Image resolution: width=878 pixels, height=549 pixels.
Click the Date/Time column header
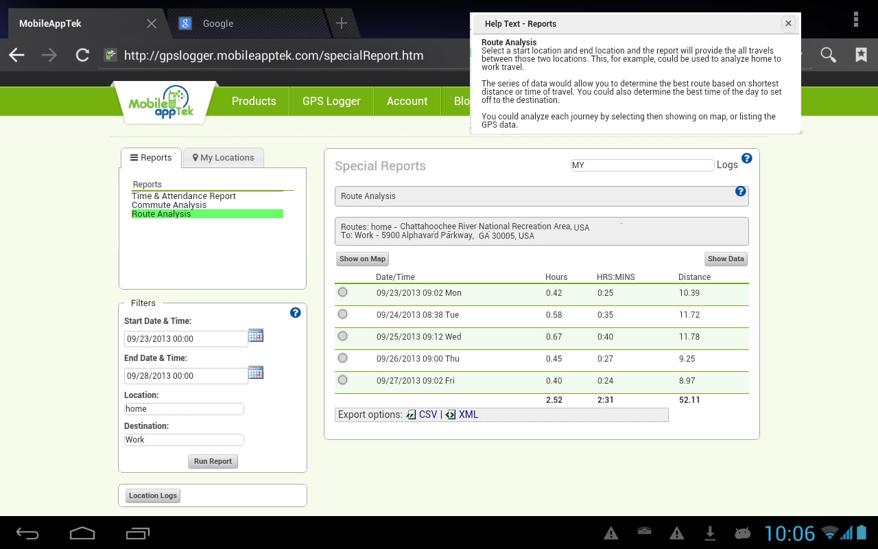pos(395,277)
